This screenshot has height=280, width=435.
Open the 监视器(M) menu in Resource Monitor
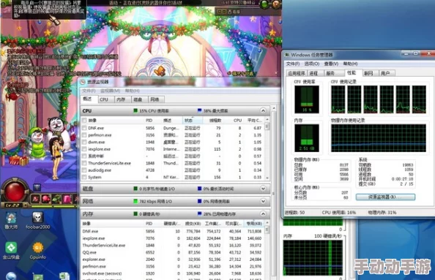click(110, 91)
